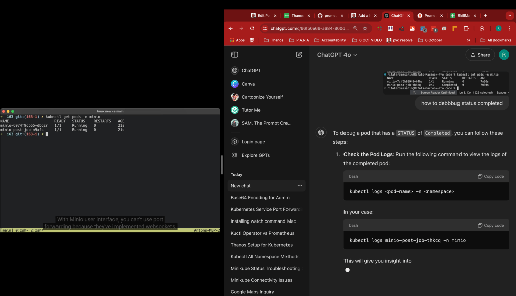This screenshot has width=516, height=296.
Task: Open Thanos Setup for Kubernetes chat
Action: coord(266,245)
